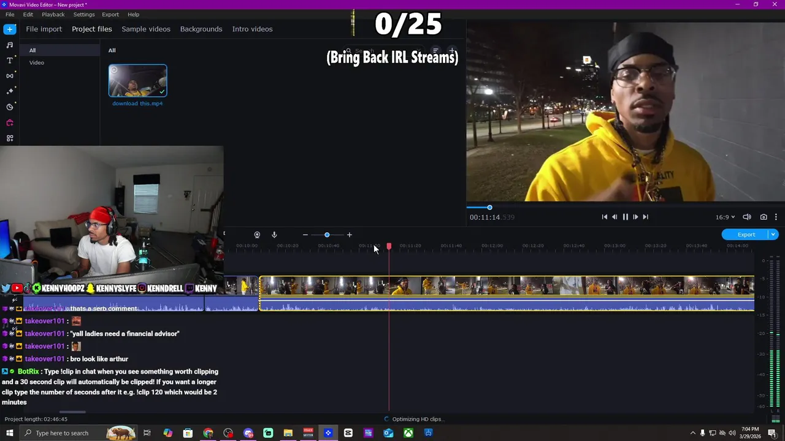Open the Export menu
This screenshot has width=785, height=441.
pyautogui.click(x=110, y=14)
